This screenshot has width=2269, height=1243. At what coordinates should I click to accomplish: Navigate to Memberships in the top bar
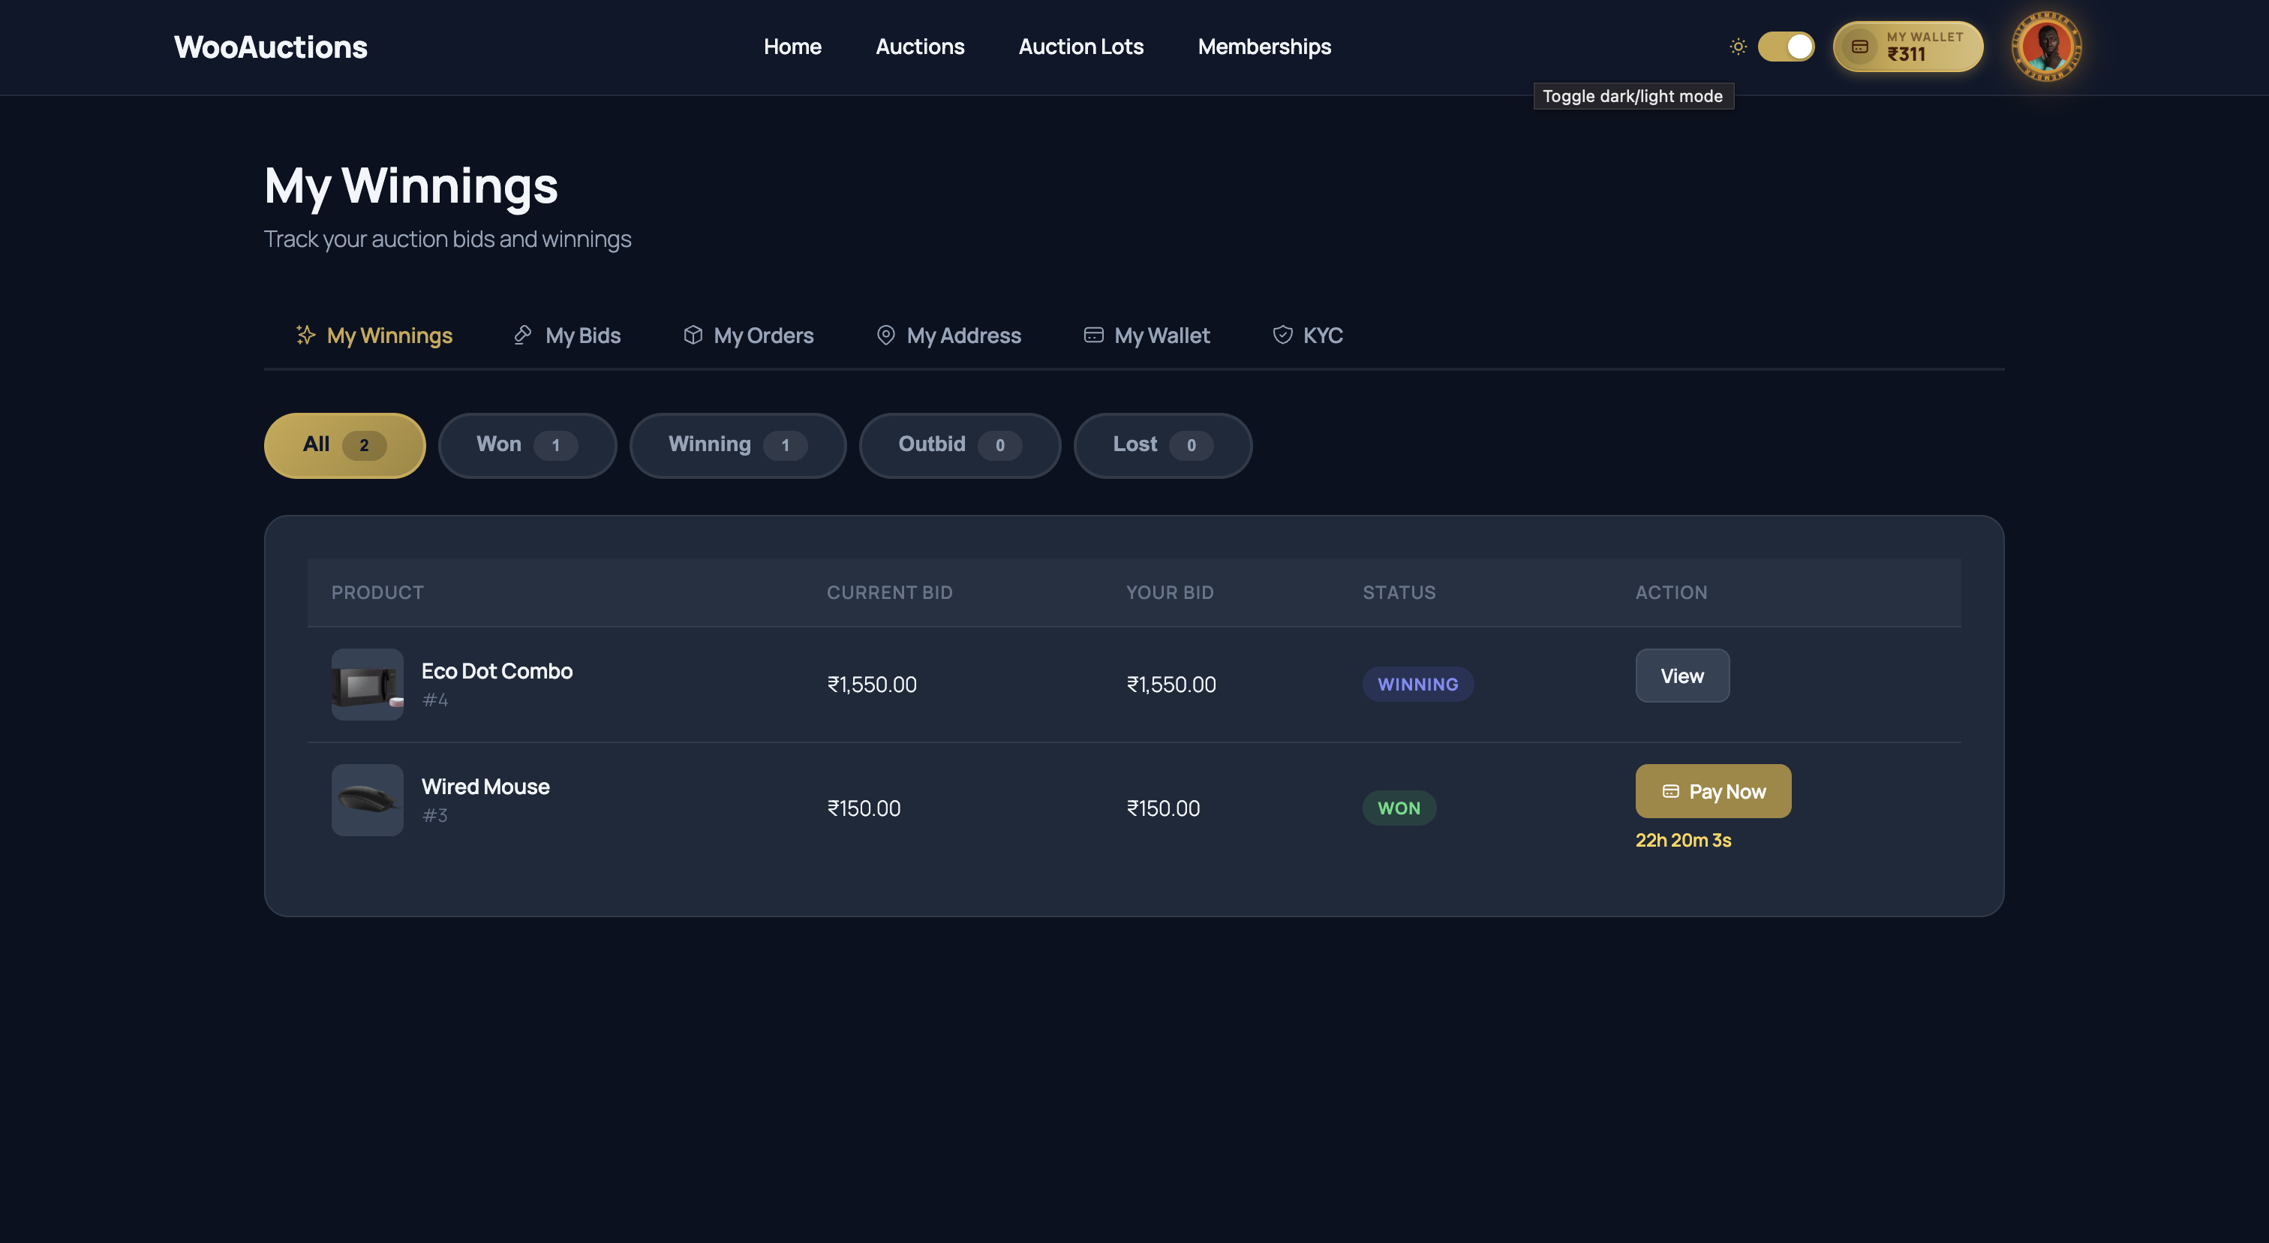[x=1264, y=46]
